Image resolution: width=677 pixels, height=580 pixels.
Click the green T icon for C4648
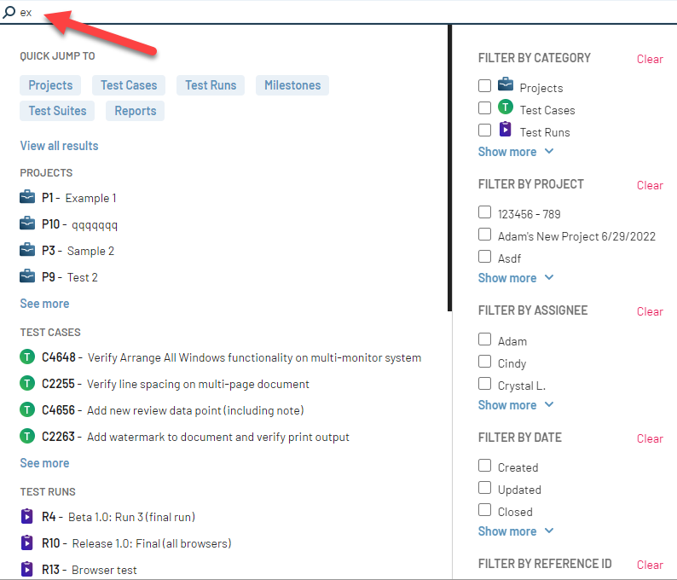point(27,357)
